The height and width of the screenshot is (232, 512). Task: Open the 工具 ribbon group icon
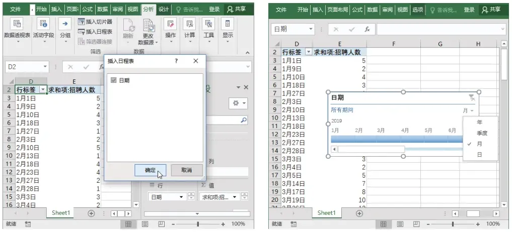[x=208, y=24]
